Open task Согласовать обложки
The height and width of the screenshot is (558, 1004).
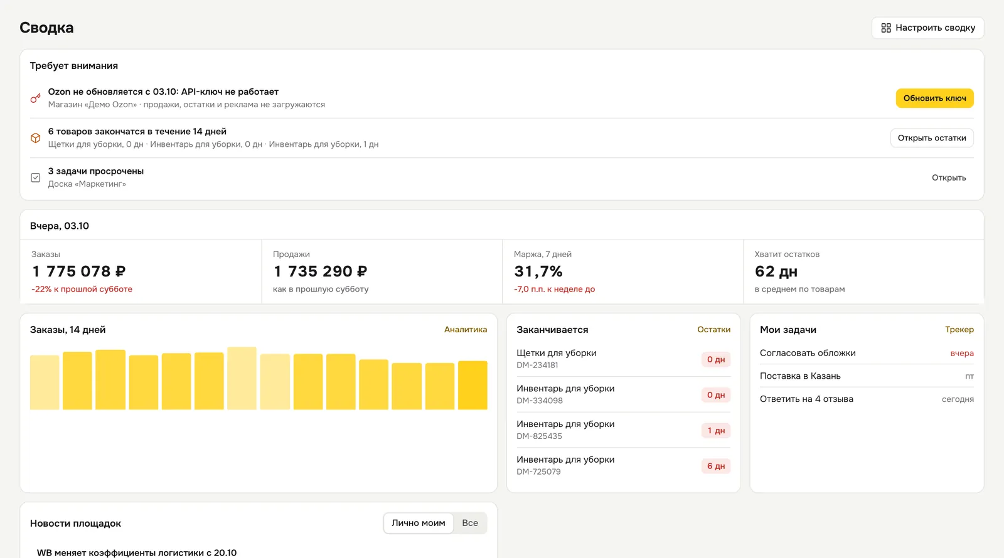(867, 353)
